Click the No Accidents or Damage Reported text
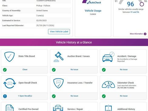The image size is (148, 111). (x=127, y=60)
